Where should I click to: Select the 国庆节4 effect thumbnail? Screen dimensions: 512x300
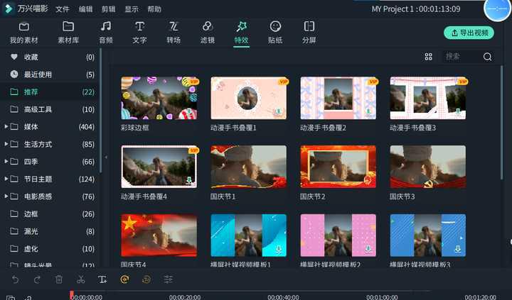coord(159,235)
